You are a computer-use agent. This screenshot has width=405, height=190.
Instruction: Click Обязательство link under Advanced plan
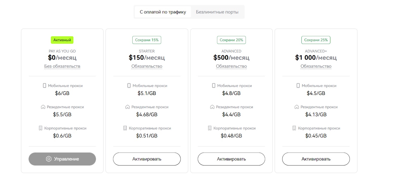231,66
